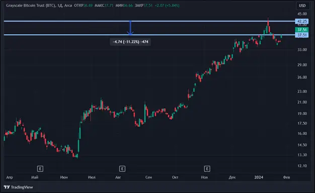Click the Июн label on time axis
The width and height of the screenshot is (315, 193).
(x=64, y=177)
